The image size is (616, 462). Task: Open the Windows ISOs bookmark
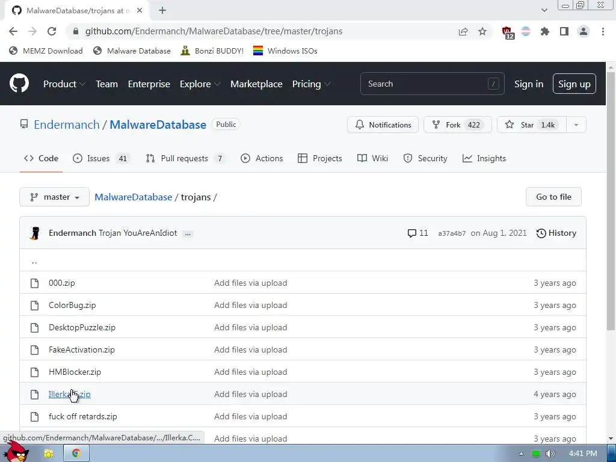point(285,51)
